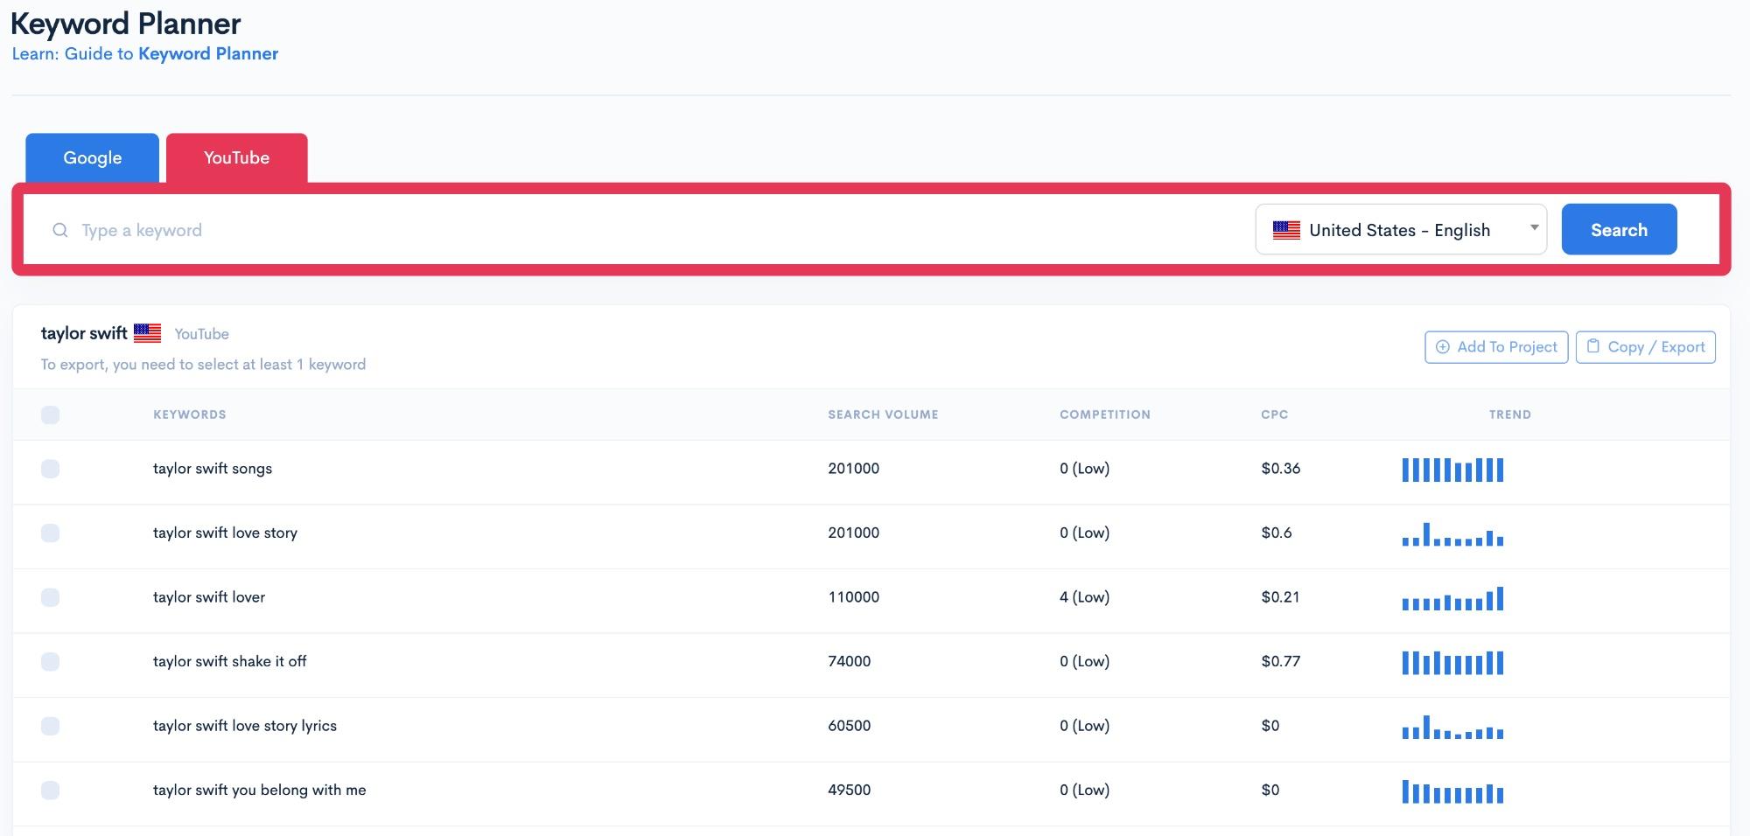1750x836 pixels.
Task: Toggle the select-all keywords checkbox in header
Action: (x=51, y=415)
